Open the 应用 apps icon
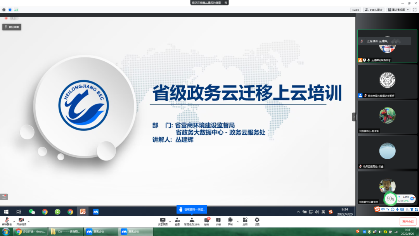Viewport: 419px width, 236px height. point(245,221)
